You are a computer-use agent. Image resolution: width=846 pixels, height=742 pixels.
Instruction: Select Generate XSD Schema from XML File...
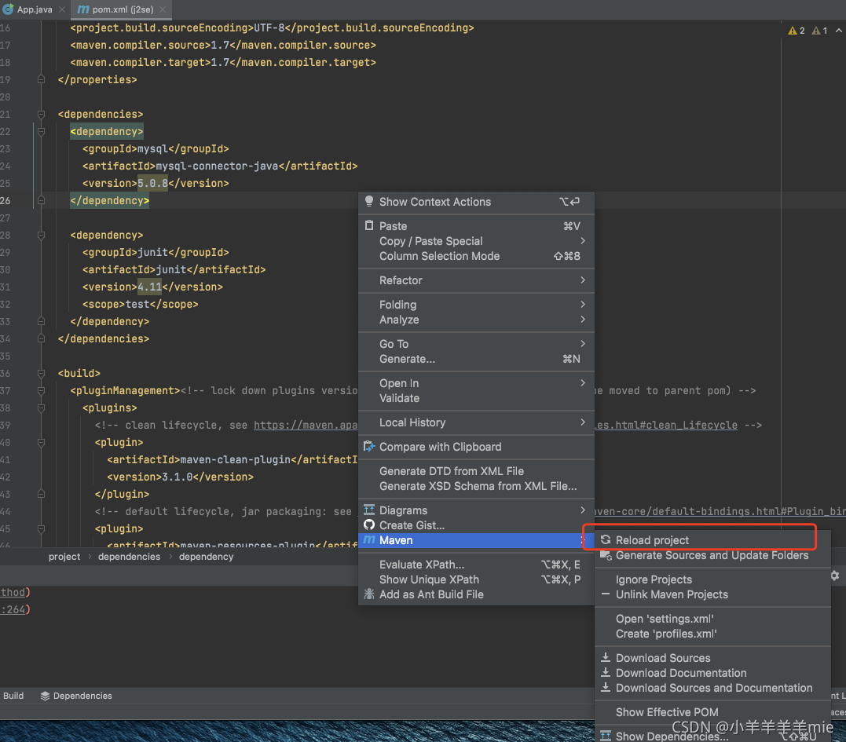click(476, 486)
